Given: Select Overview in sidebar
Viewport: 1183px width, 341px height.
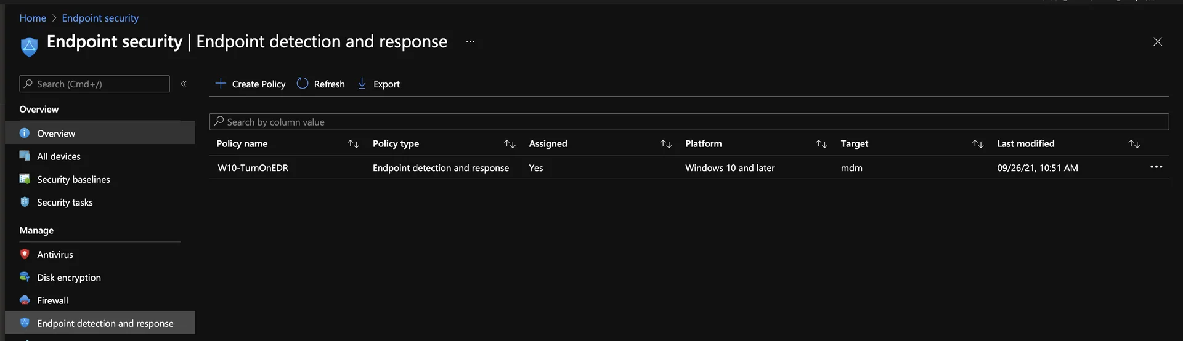Looking at the screenshot, I should click(100, 133).
